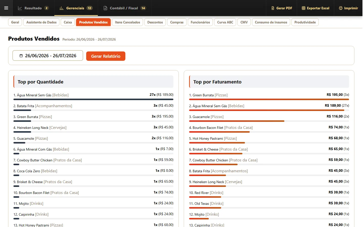364x227 pixels.
Task: Click the badge 12 next to Gerenciais
Action: tap(89, 8)
